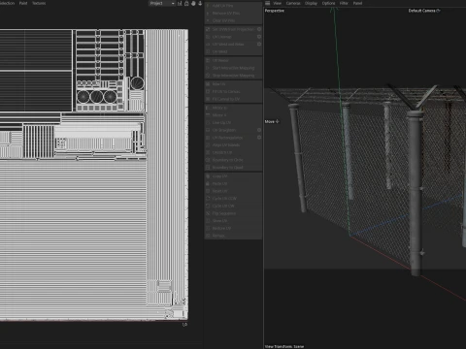The width and height of the screenshot is (466, 349).
Task: Open the viewport Filter menu
Action: click(x=344, y=3)
